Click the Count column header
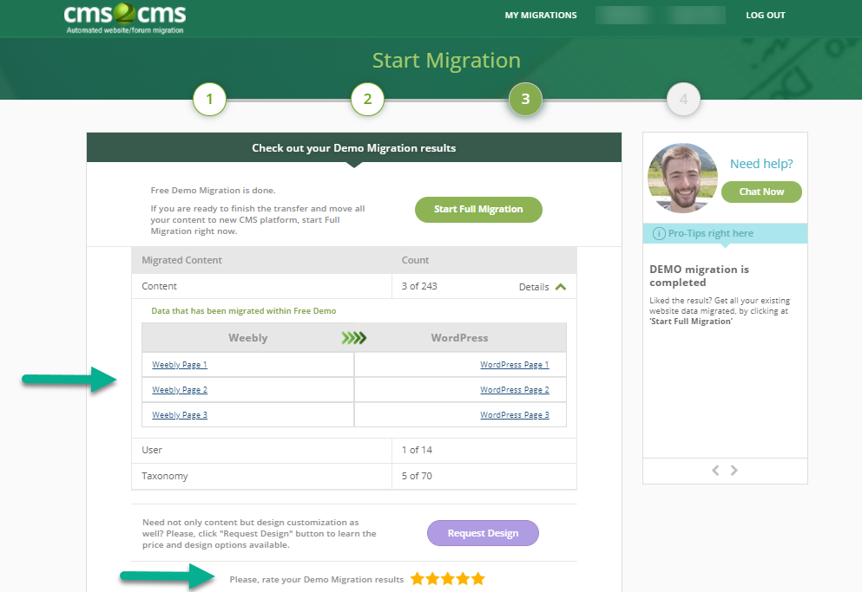Viewport: 862px width, 592px height. pyautogui.click(x=415, y=260)
